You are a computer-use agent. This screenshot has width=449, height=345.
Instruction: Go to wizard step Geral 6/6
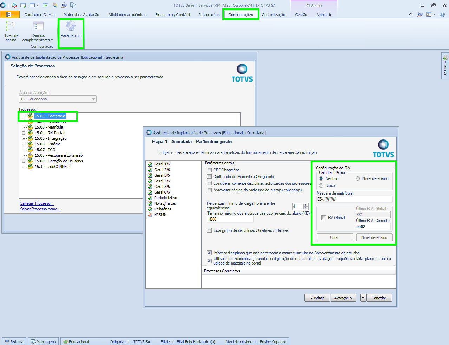pyautogui.click(x=162, y=192)
